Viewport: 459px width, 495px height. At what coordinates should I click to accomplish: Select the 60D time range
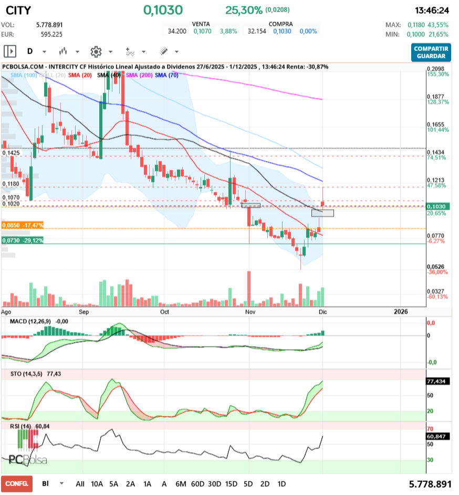tap(198, 484)
